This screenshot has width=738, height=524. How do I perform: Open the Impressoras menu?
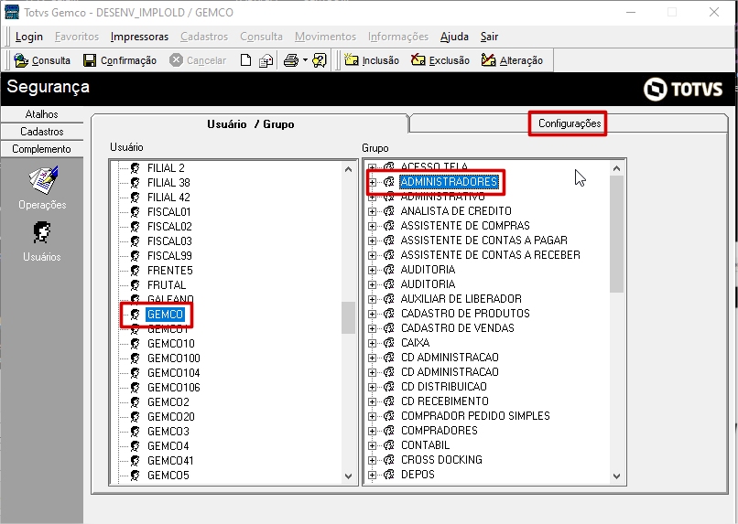click(x=139, y=37)
